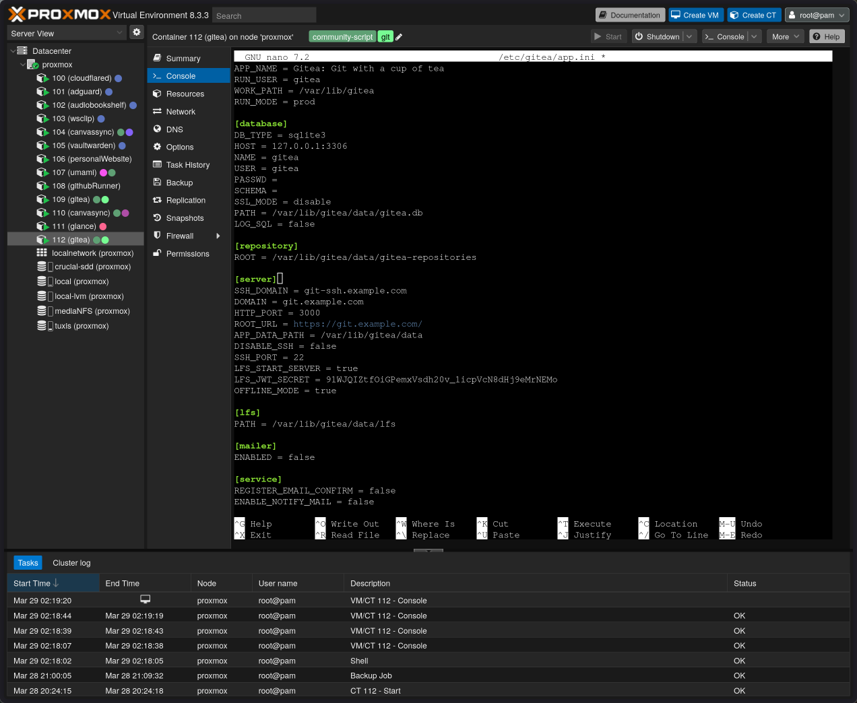Click the Snapshots history icon

click(x=157, y=217)
